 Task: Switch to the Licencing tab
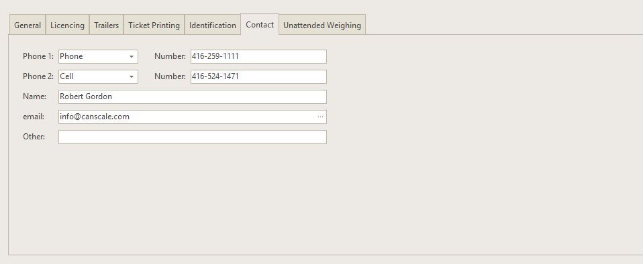click(67, 25)
